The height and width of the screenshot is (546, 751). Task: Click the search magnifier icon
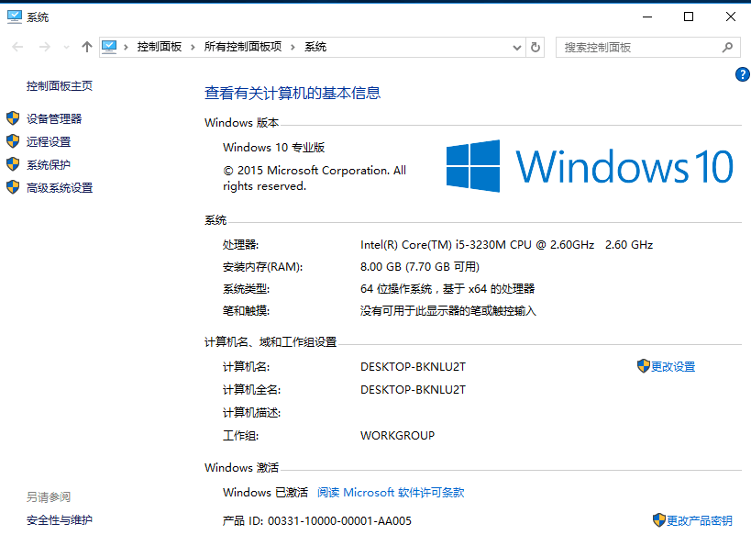pyautogui.click(x=727, y=48)
